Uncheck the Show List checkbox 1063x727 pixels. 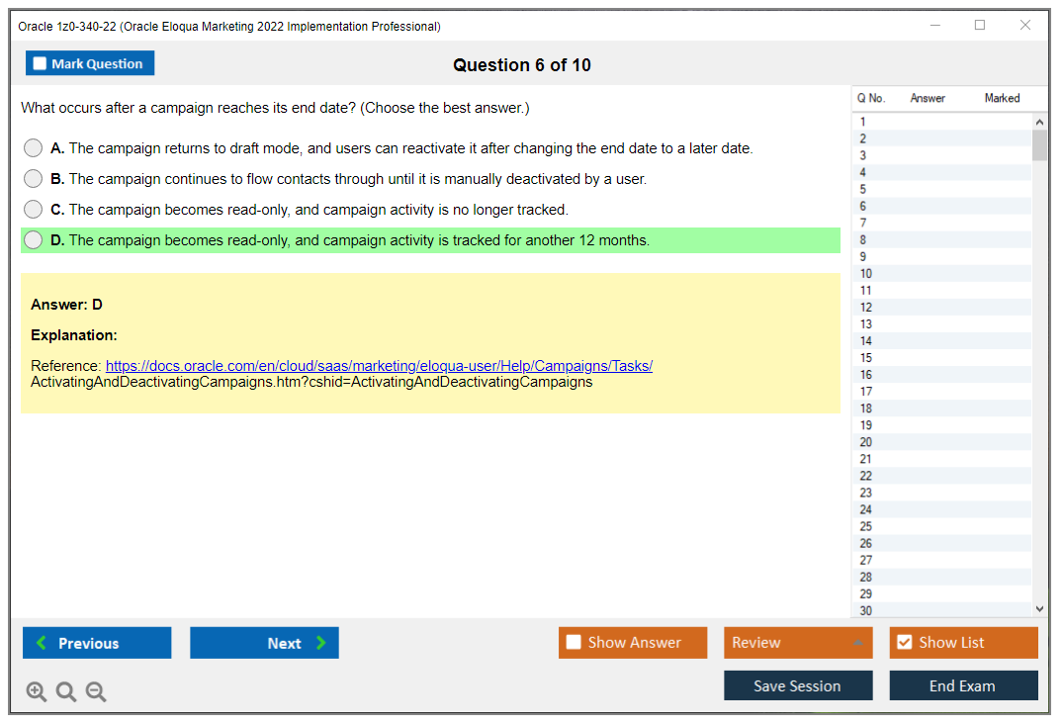[904, 643]
